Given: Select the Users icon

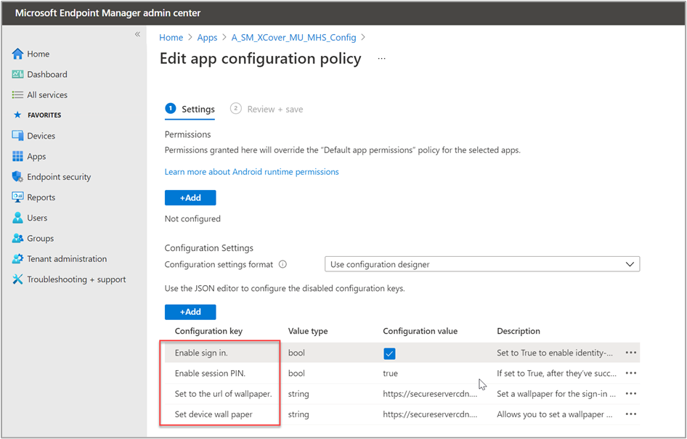Looking at the screenshot, I should pos(18,218).
